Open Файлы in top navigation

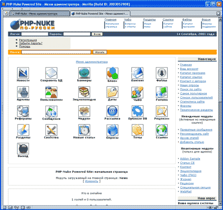tap(187, 20)
